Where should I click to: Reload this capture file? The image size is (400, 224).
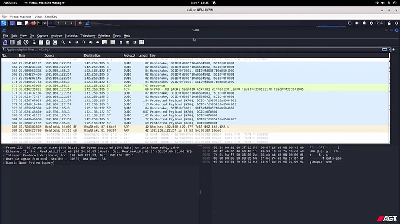click(54, 42)
